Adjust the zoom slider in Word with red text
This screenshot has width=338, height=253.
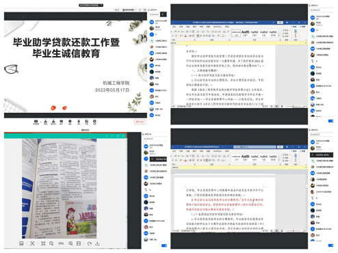(294, 231)
